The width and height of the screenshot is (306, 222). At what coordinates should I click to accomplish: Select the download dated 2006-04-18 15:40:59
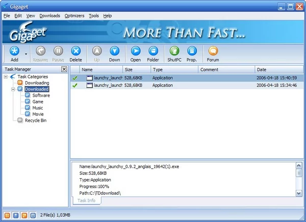[187, 78]
